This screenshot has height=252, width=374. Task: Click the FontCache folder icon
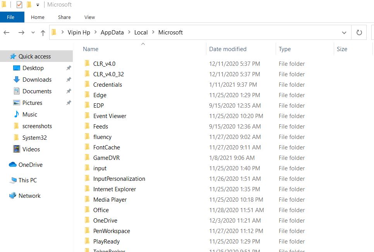(87, 147)
